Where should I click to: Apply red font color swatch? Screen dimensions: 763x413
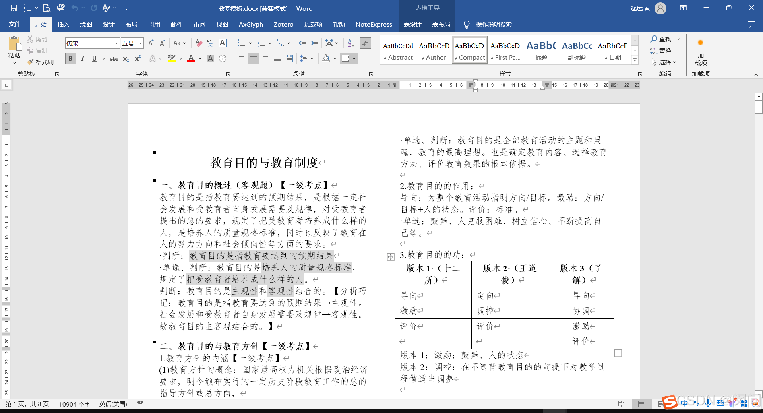[191, 59]
